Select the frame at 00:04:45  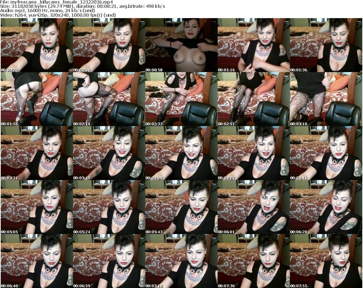(x=326, y=153)
